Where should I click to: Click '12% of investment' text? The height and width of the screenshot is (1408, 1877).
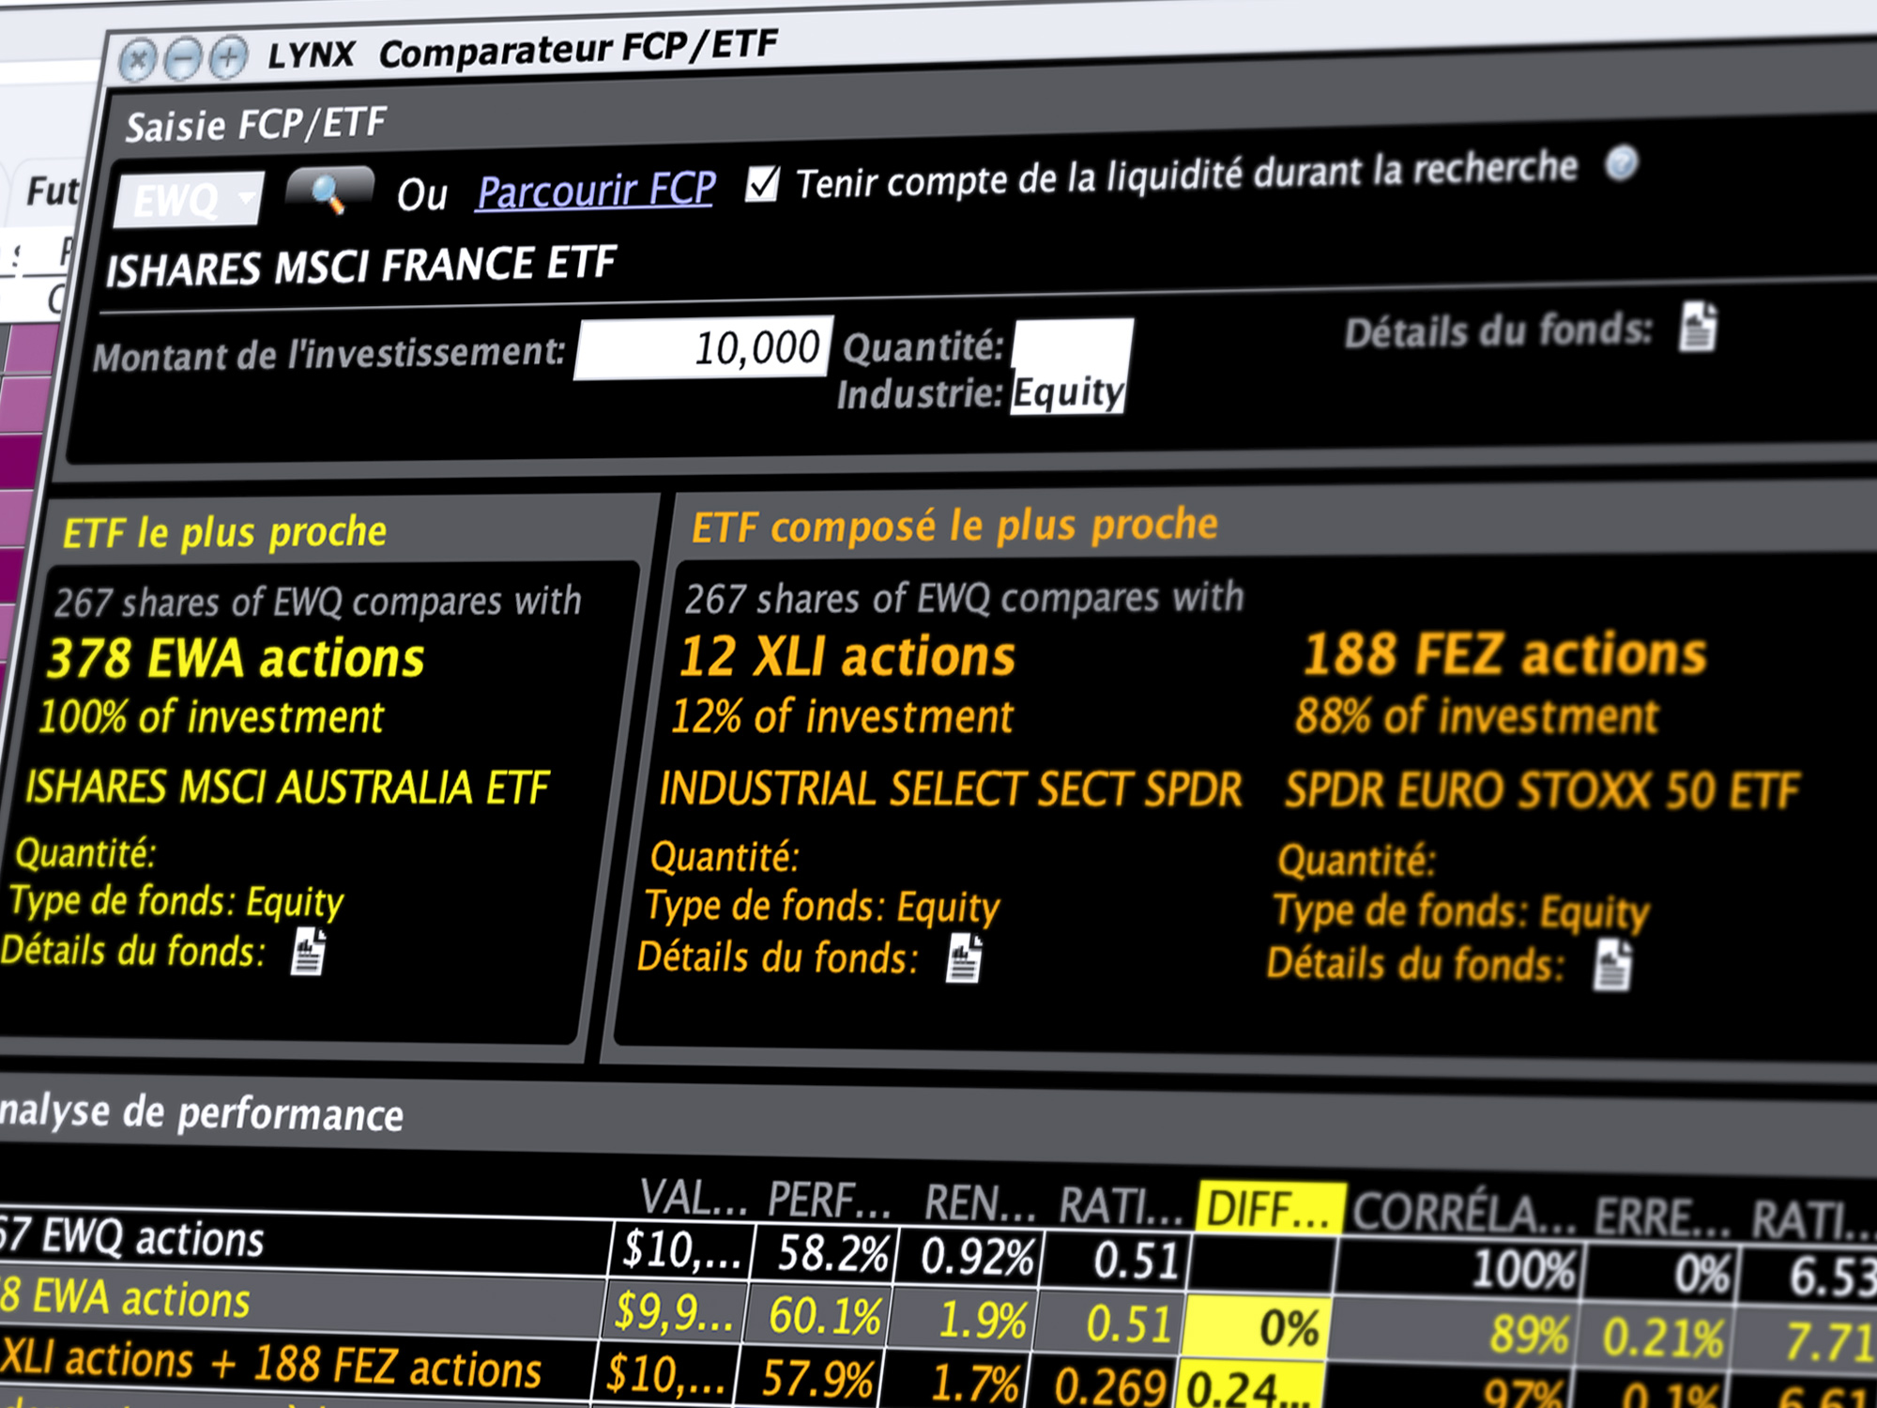843,716
